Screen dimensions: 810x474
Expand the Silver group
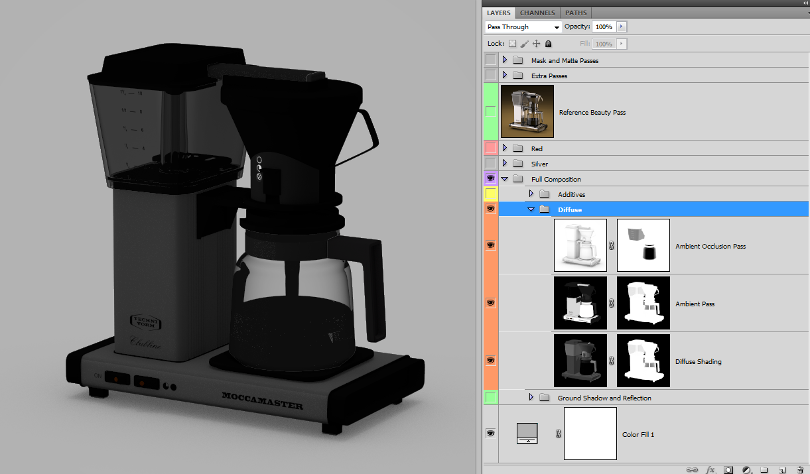pyautogui.click(x=505, y=163)
